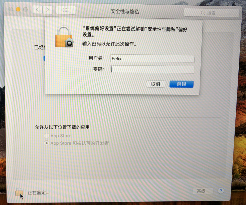Click the 安全性与隐私 window title

pyautogui.click(x=125, y=11)
